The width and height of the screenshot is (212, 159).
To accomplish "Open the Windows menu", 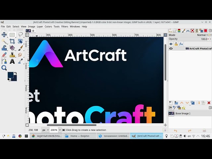I will 75,26.
